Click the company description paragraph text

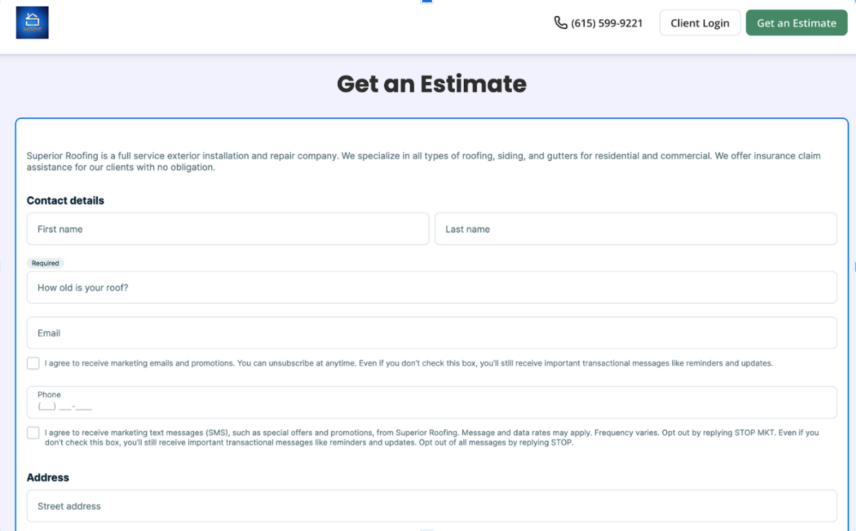pyautogui.click(x=423, y=161)
